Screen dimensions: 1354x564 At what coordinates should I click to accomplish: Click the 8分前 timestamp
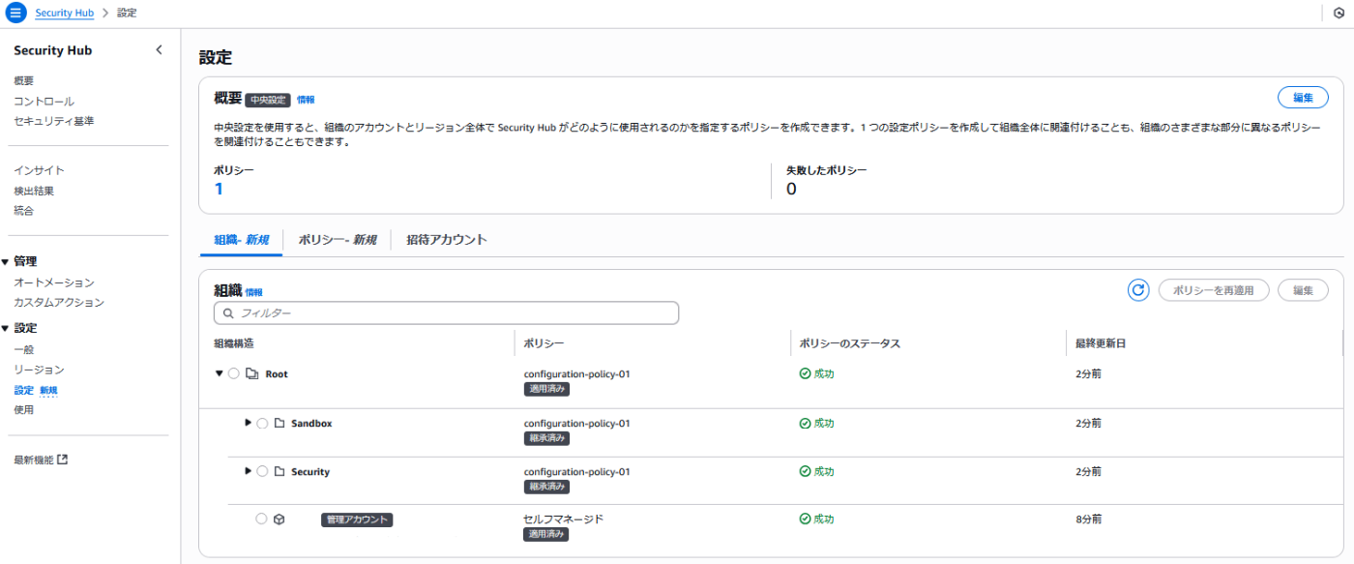coord(1088,519)
